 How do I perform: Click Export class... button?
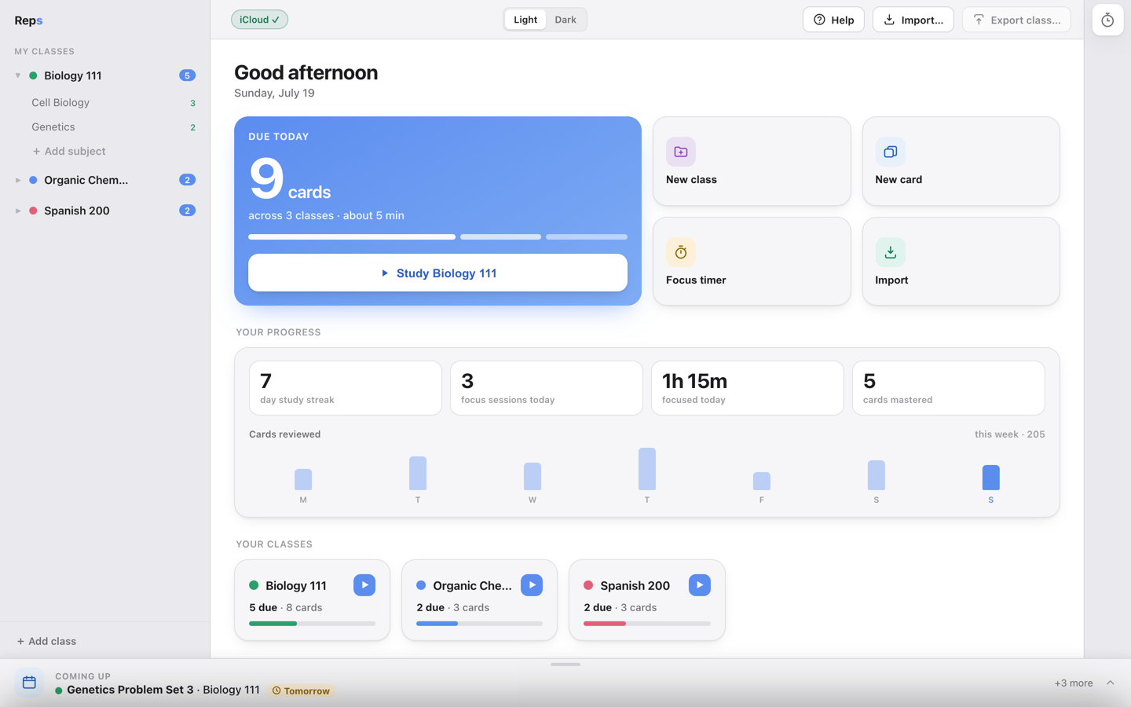pos(1016,20)
